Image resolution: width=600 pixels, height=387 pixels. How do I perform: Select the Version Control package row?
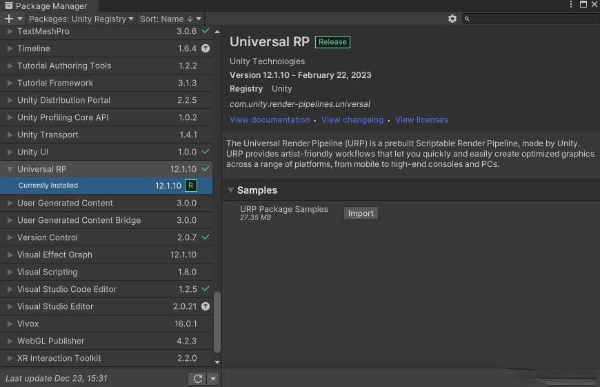coord(106,237)
